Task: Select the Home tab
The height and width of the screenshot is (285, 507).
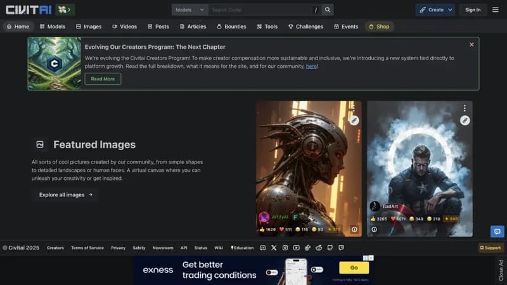Action: [x=18, y=27]
